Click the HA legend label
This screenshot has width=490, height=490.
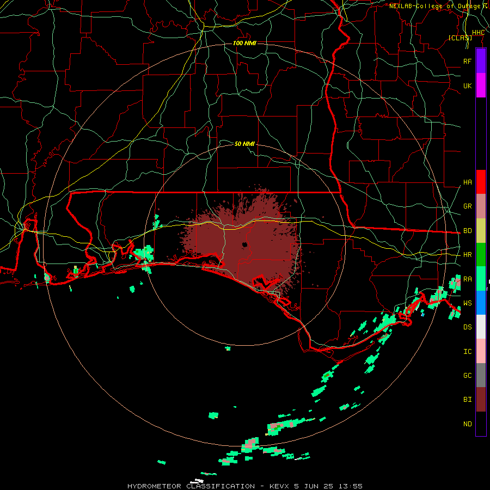click(x=467, y=182)
